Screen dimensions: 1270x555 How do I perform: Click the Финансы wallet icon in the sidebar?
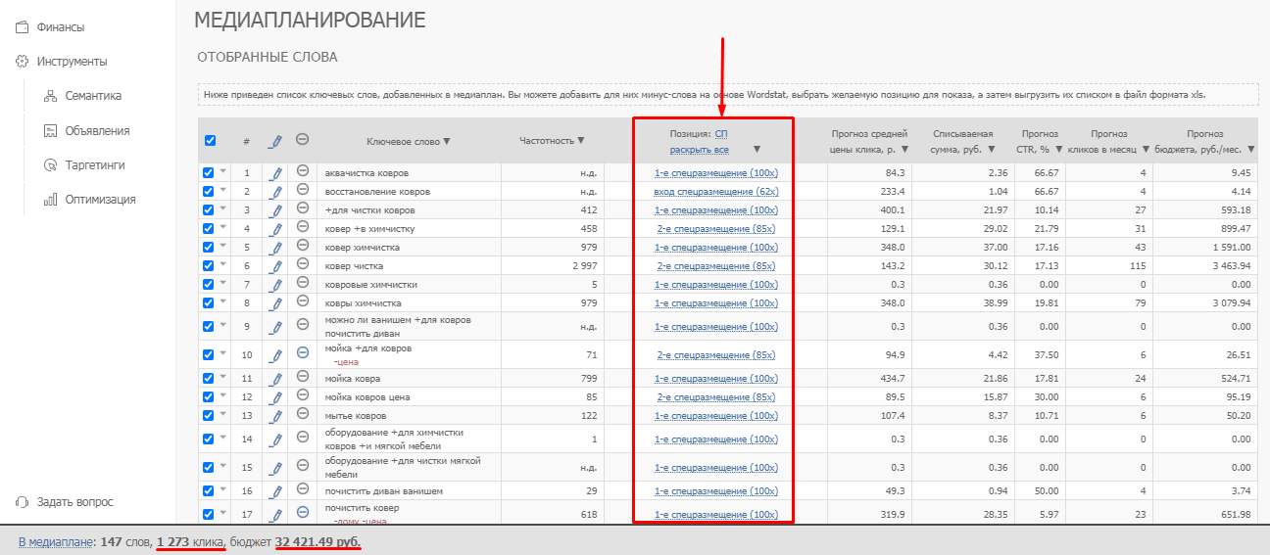22,27
